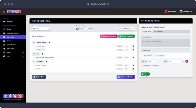Delete the Warsteiner Premium Pilsener product
This screenshot has width=196, height=108.
[x=133, y=57]
